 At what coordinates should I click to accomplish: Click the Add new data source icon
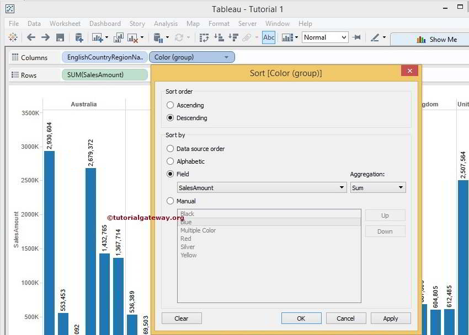tap(79, 37)
